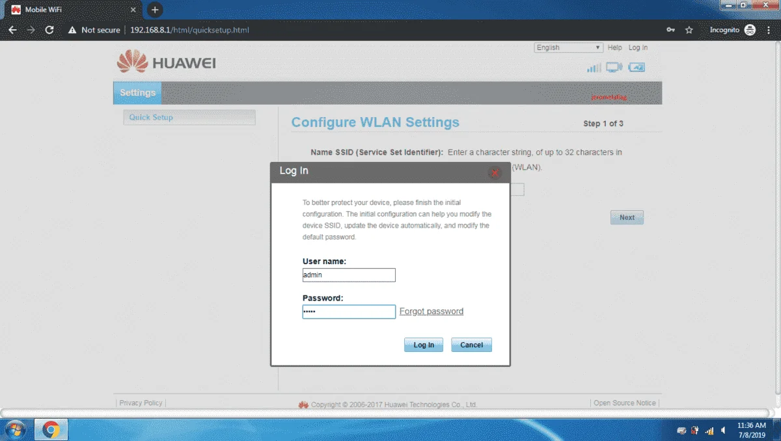Viewport: 781px width, 441px height.
Task: Click the saved passwords key icon
Action: 671,30
